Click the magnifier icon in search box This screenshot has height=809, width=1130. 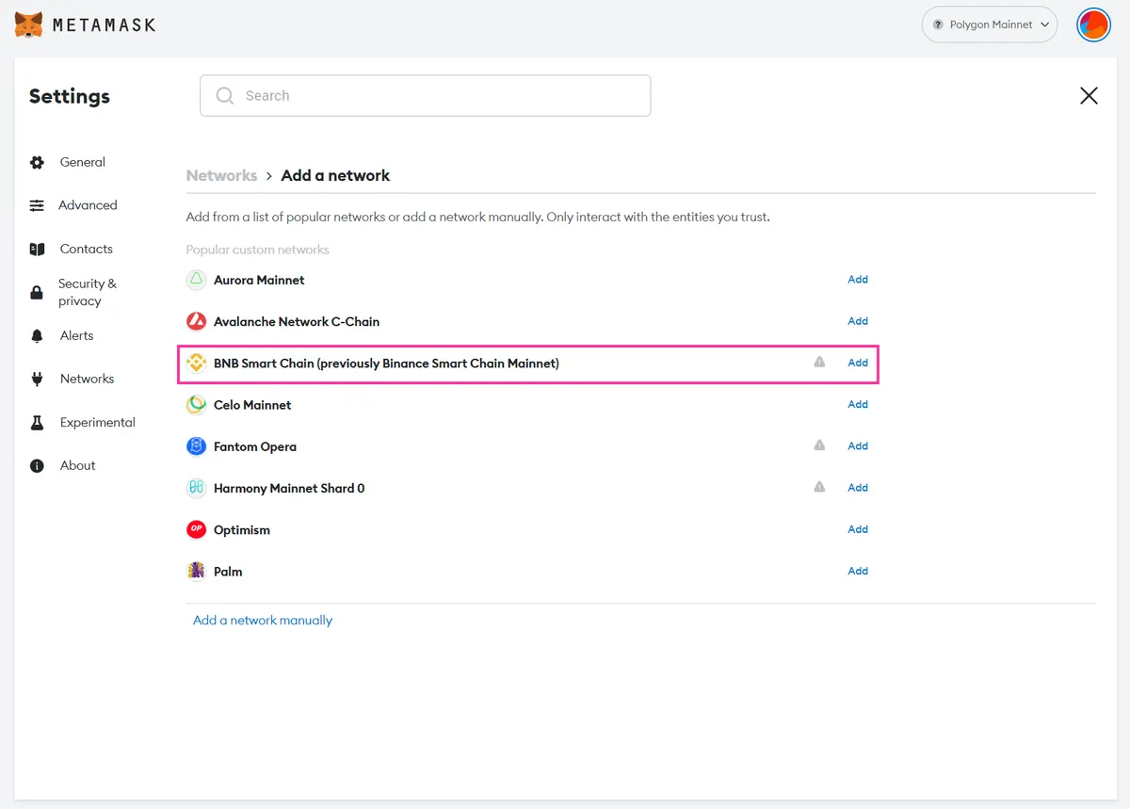[x=225, y=95]
